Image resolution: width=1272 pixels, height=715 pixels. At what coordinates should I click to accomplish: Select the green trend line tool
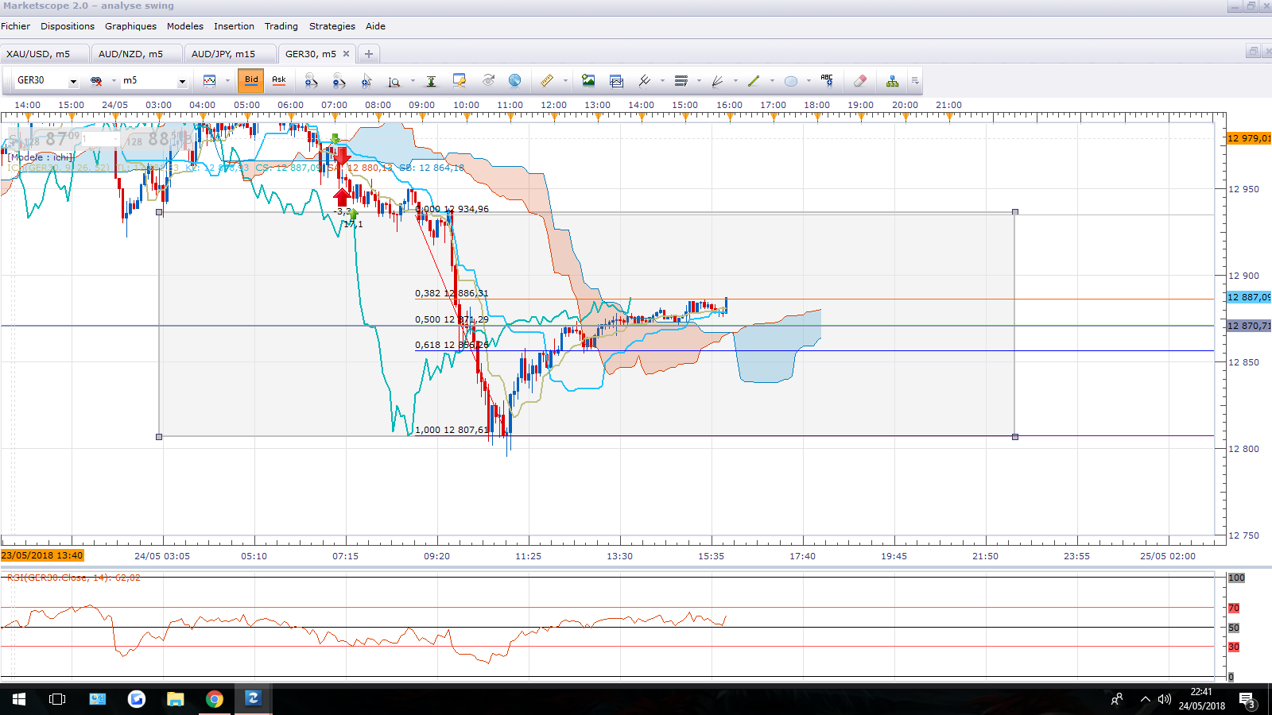tap(754, 80)
